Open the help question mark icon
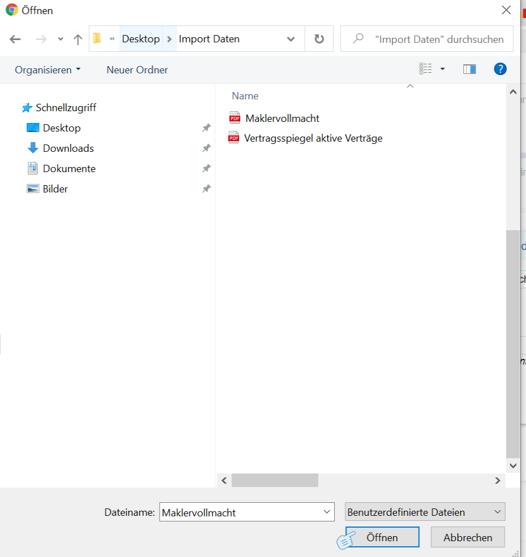 coord(499,69)
